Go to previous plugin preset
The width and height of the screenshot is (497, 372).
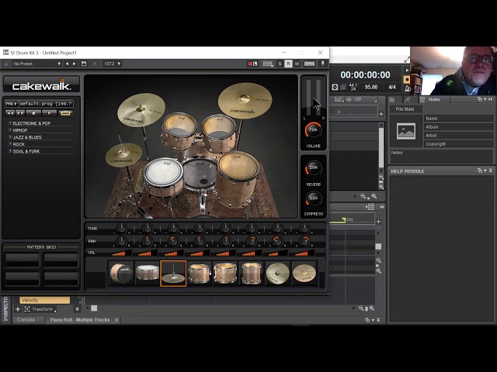(67, 64)
